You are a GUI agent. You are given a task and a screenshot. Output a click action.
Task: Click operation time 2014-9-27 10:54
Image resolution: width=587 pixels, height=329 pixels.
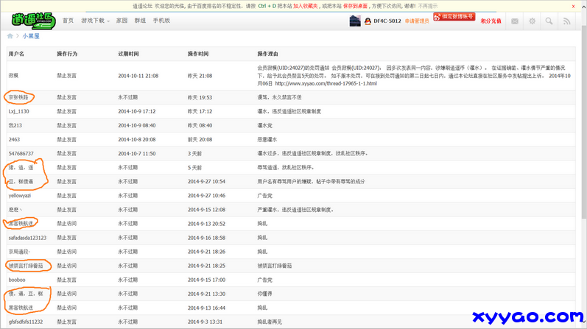pos(206,182)
